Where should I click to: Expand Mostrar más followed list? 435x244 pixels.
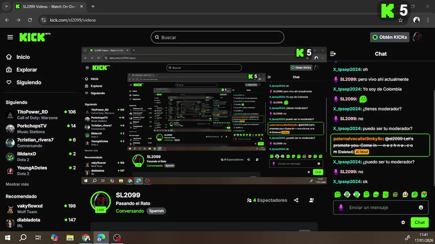pyautogui.click(x=17, y=184)
